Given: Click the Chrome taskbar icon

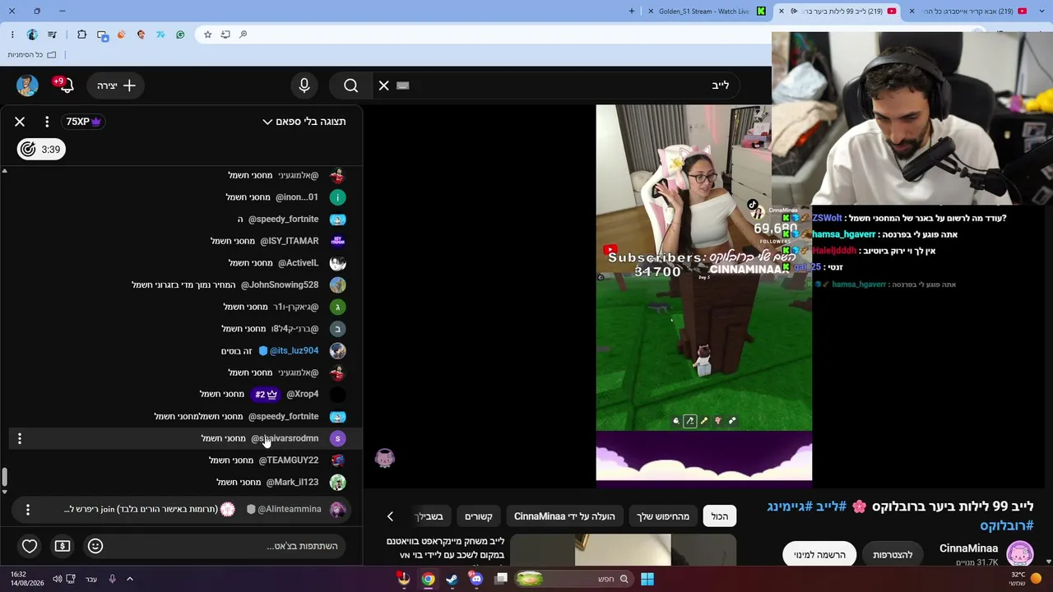Looking at the screenshot, I should 428,579.
